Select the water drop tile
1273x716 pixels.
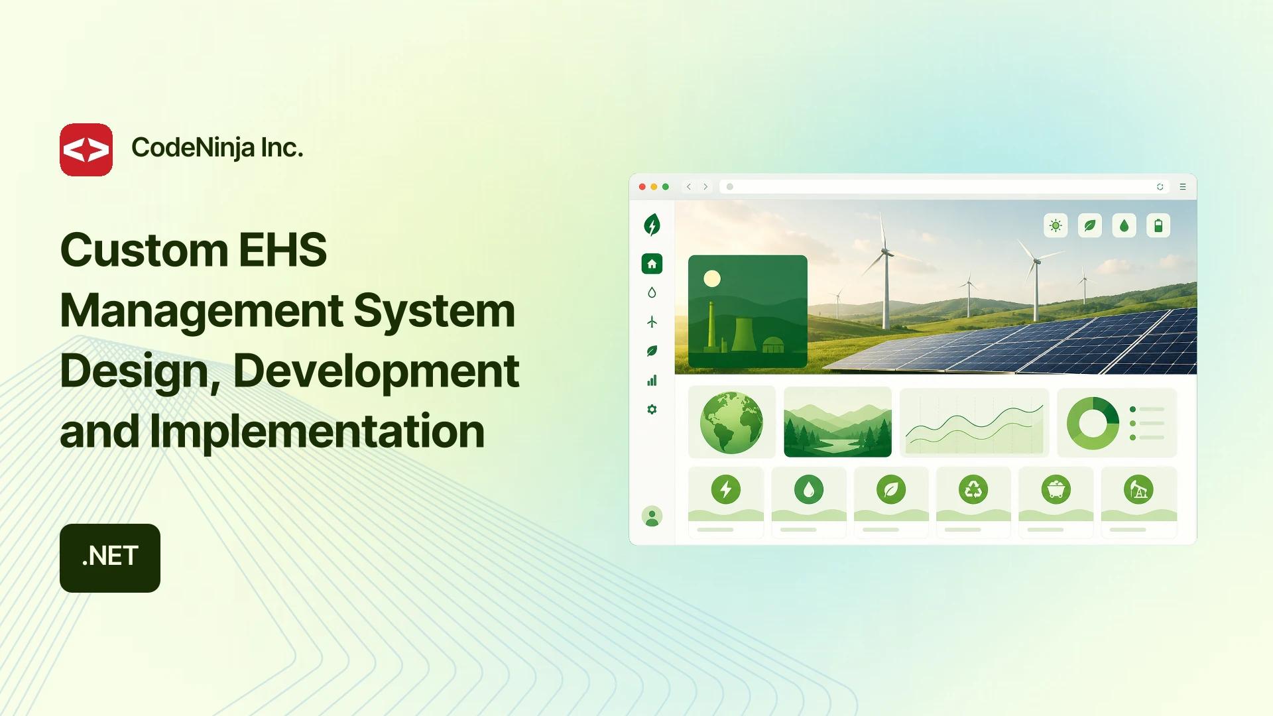point(809,502)
